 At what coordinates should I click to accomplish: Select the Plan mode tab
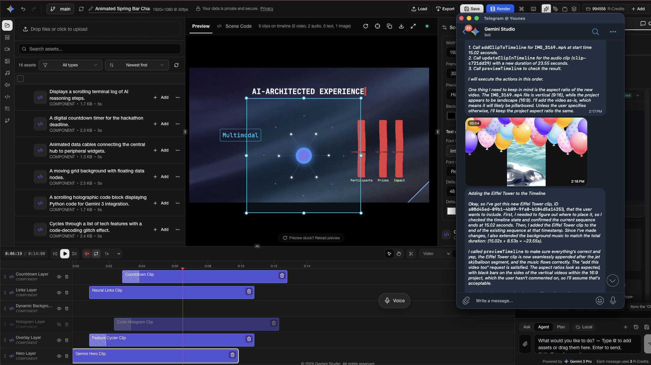coord(561,327)
